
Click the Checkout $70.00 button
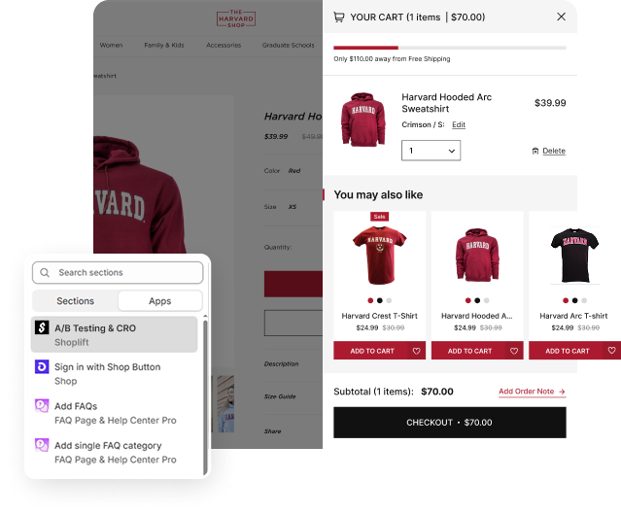click(x=450, y=423)
